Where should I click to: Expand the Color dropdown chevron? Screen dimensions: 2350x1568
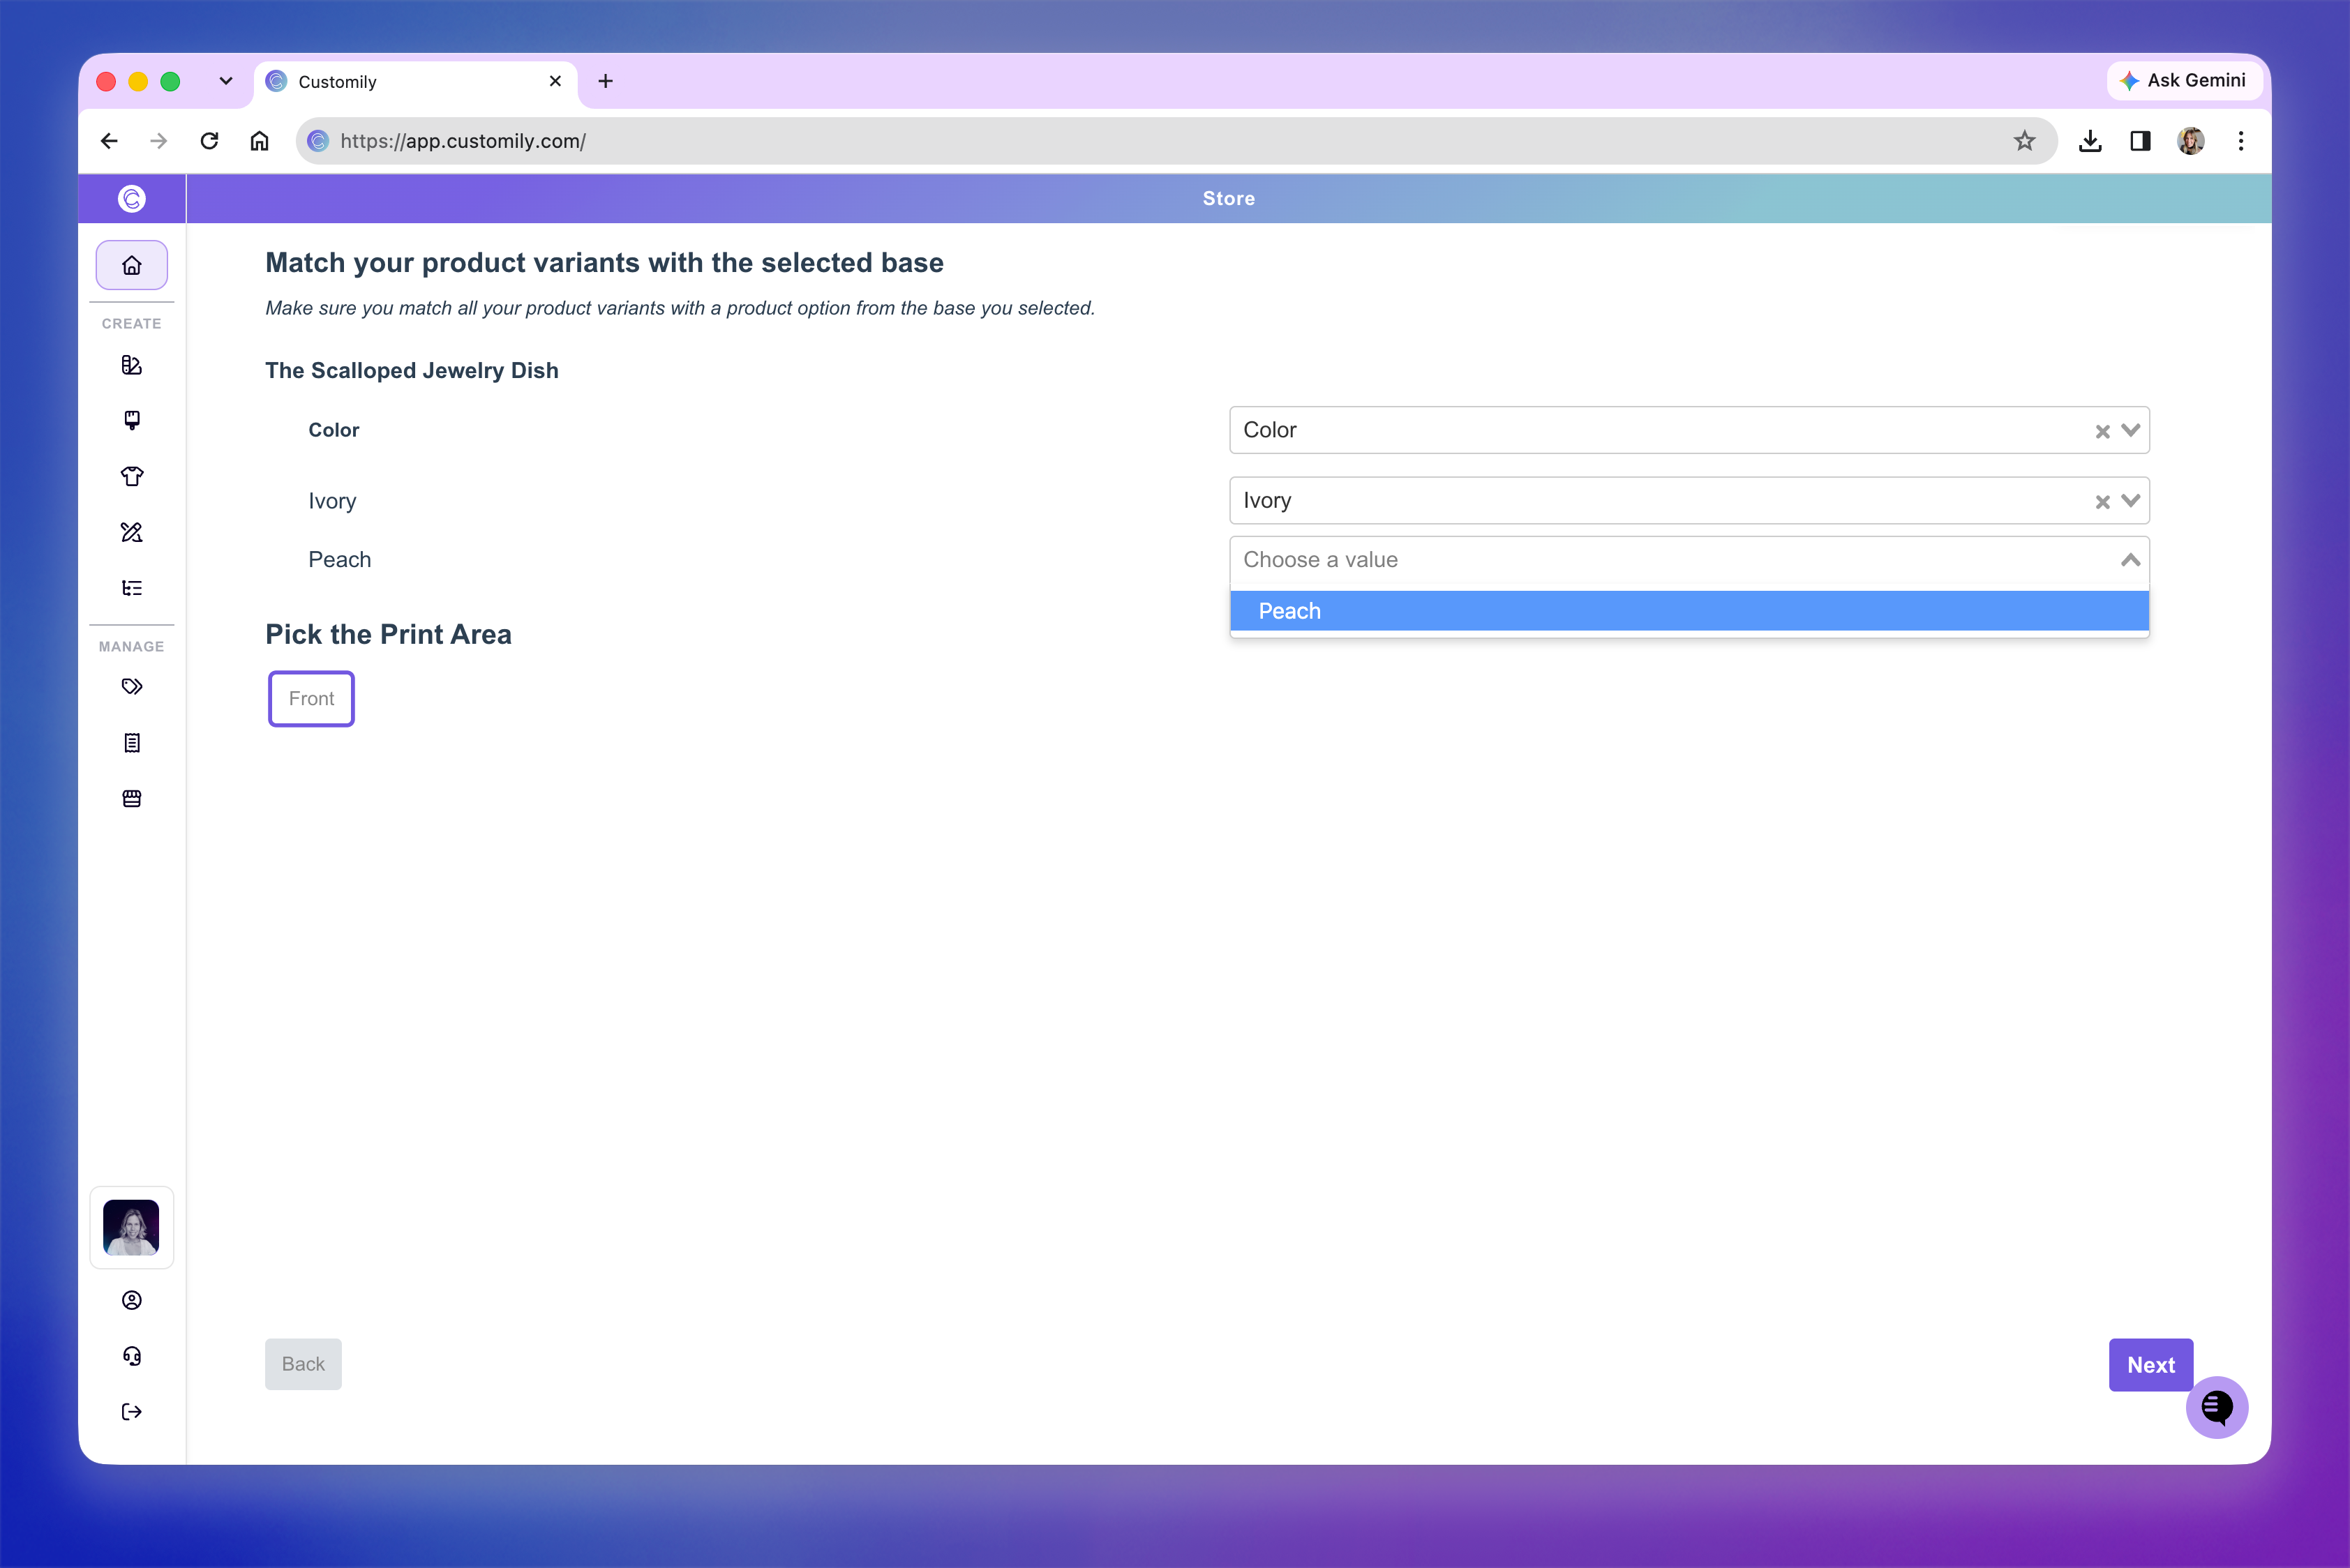coord(2131,430)
